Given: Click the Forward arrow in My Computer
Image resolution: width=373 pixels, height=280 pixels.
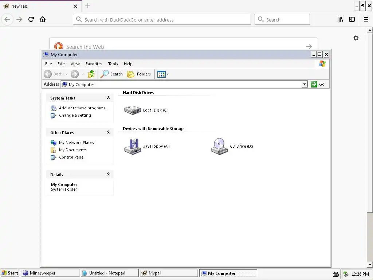Looking at the screenshot, I should 75,74.
